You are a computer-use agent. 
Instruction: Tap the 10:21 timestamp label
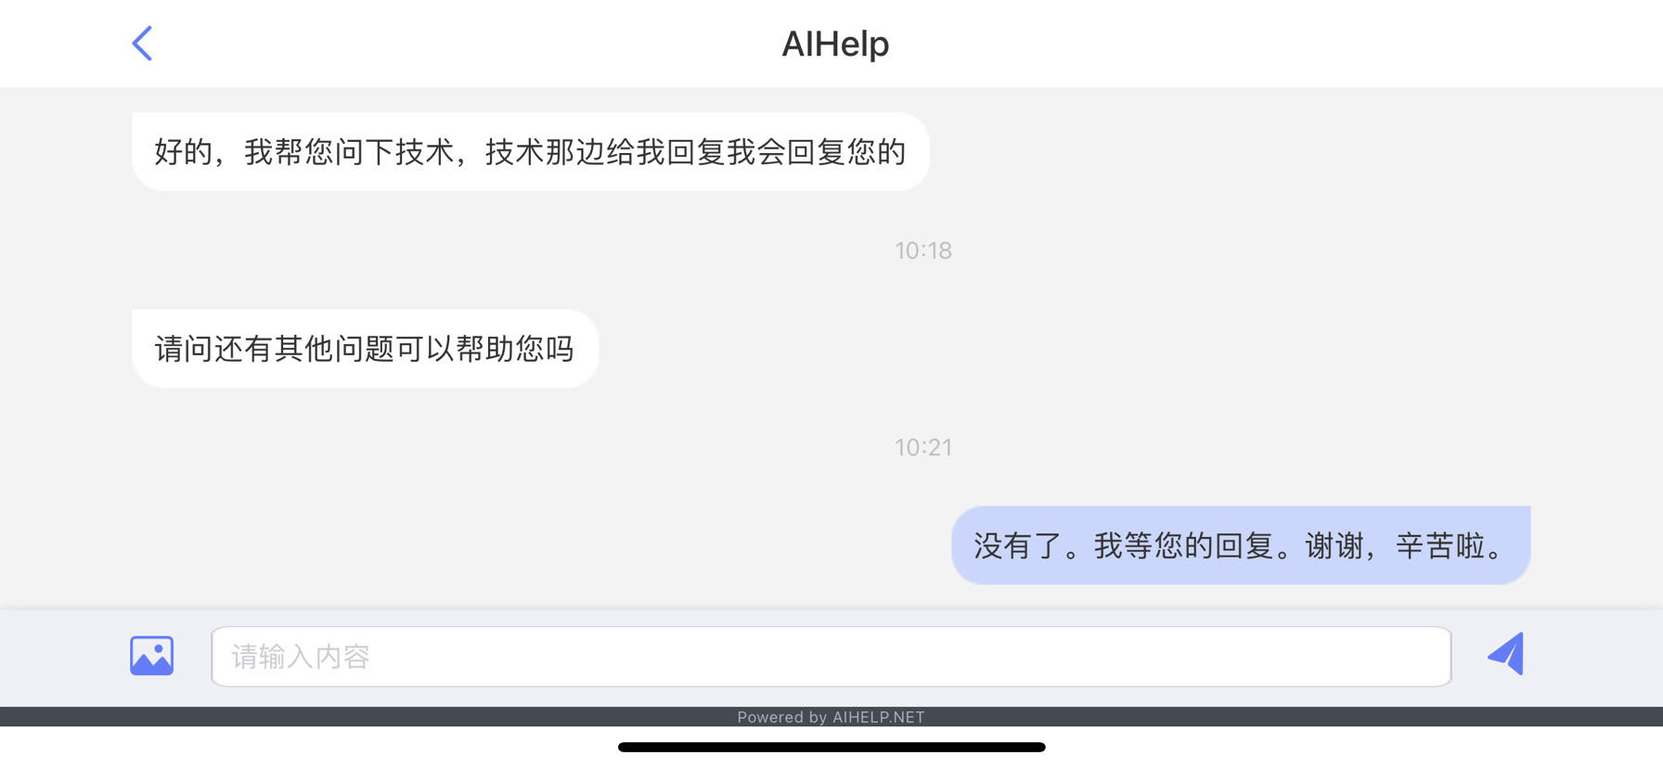[x=923, y=447]
